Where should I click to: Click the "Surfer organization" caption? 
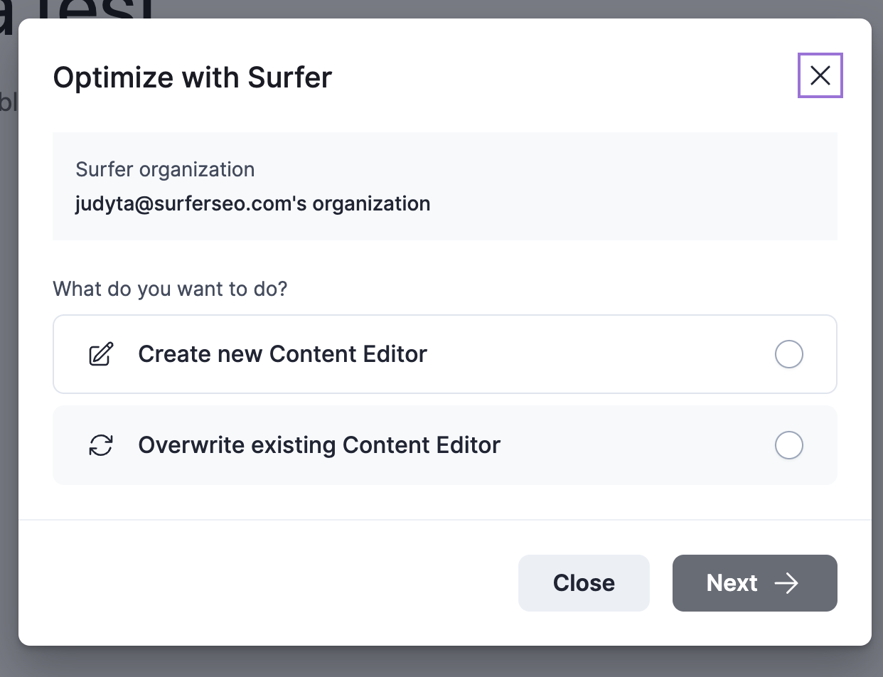tap(165, 170)
